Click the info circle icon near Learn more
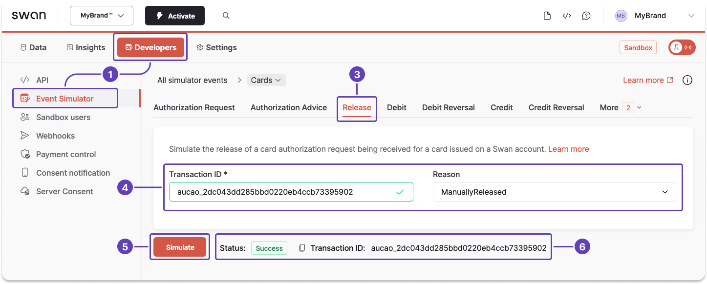Screen dimensions: 707x284 tap(687, 80)
